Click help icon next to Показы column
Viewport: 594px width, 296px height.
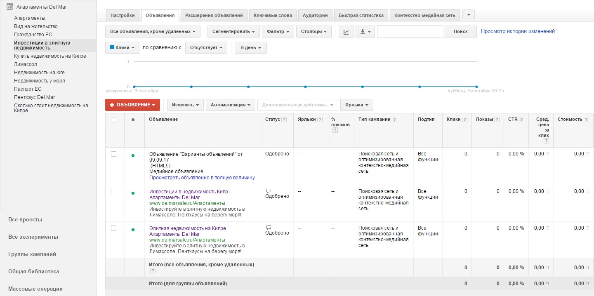pyautogui.click(x=497, y=120)
